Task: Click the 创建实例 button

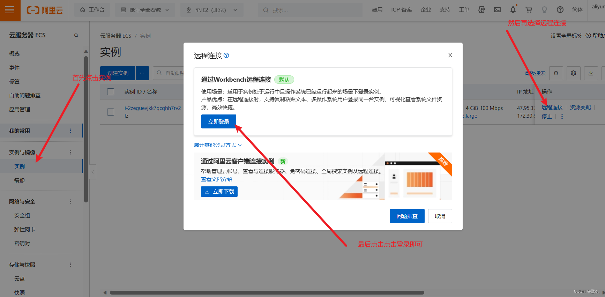Action: point(118,73)
